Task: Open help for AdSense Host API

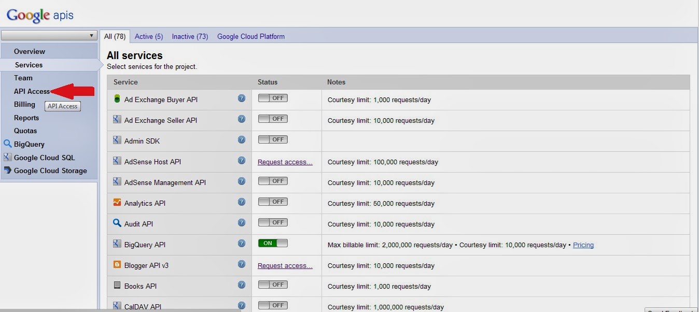Action: [x=242, y=160]
